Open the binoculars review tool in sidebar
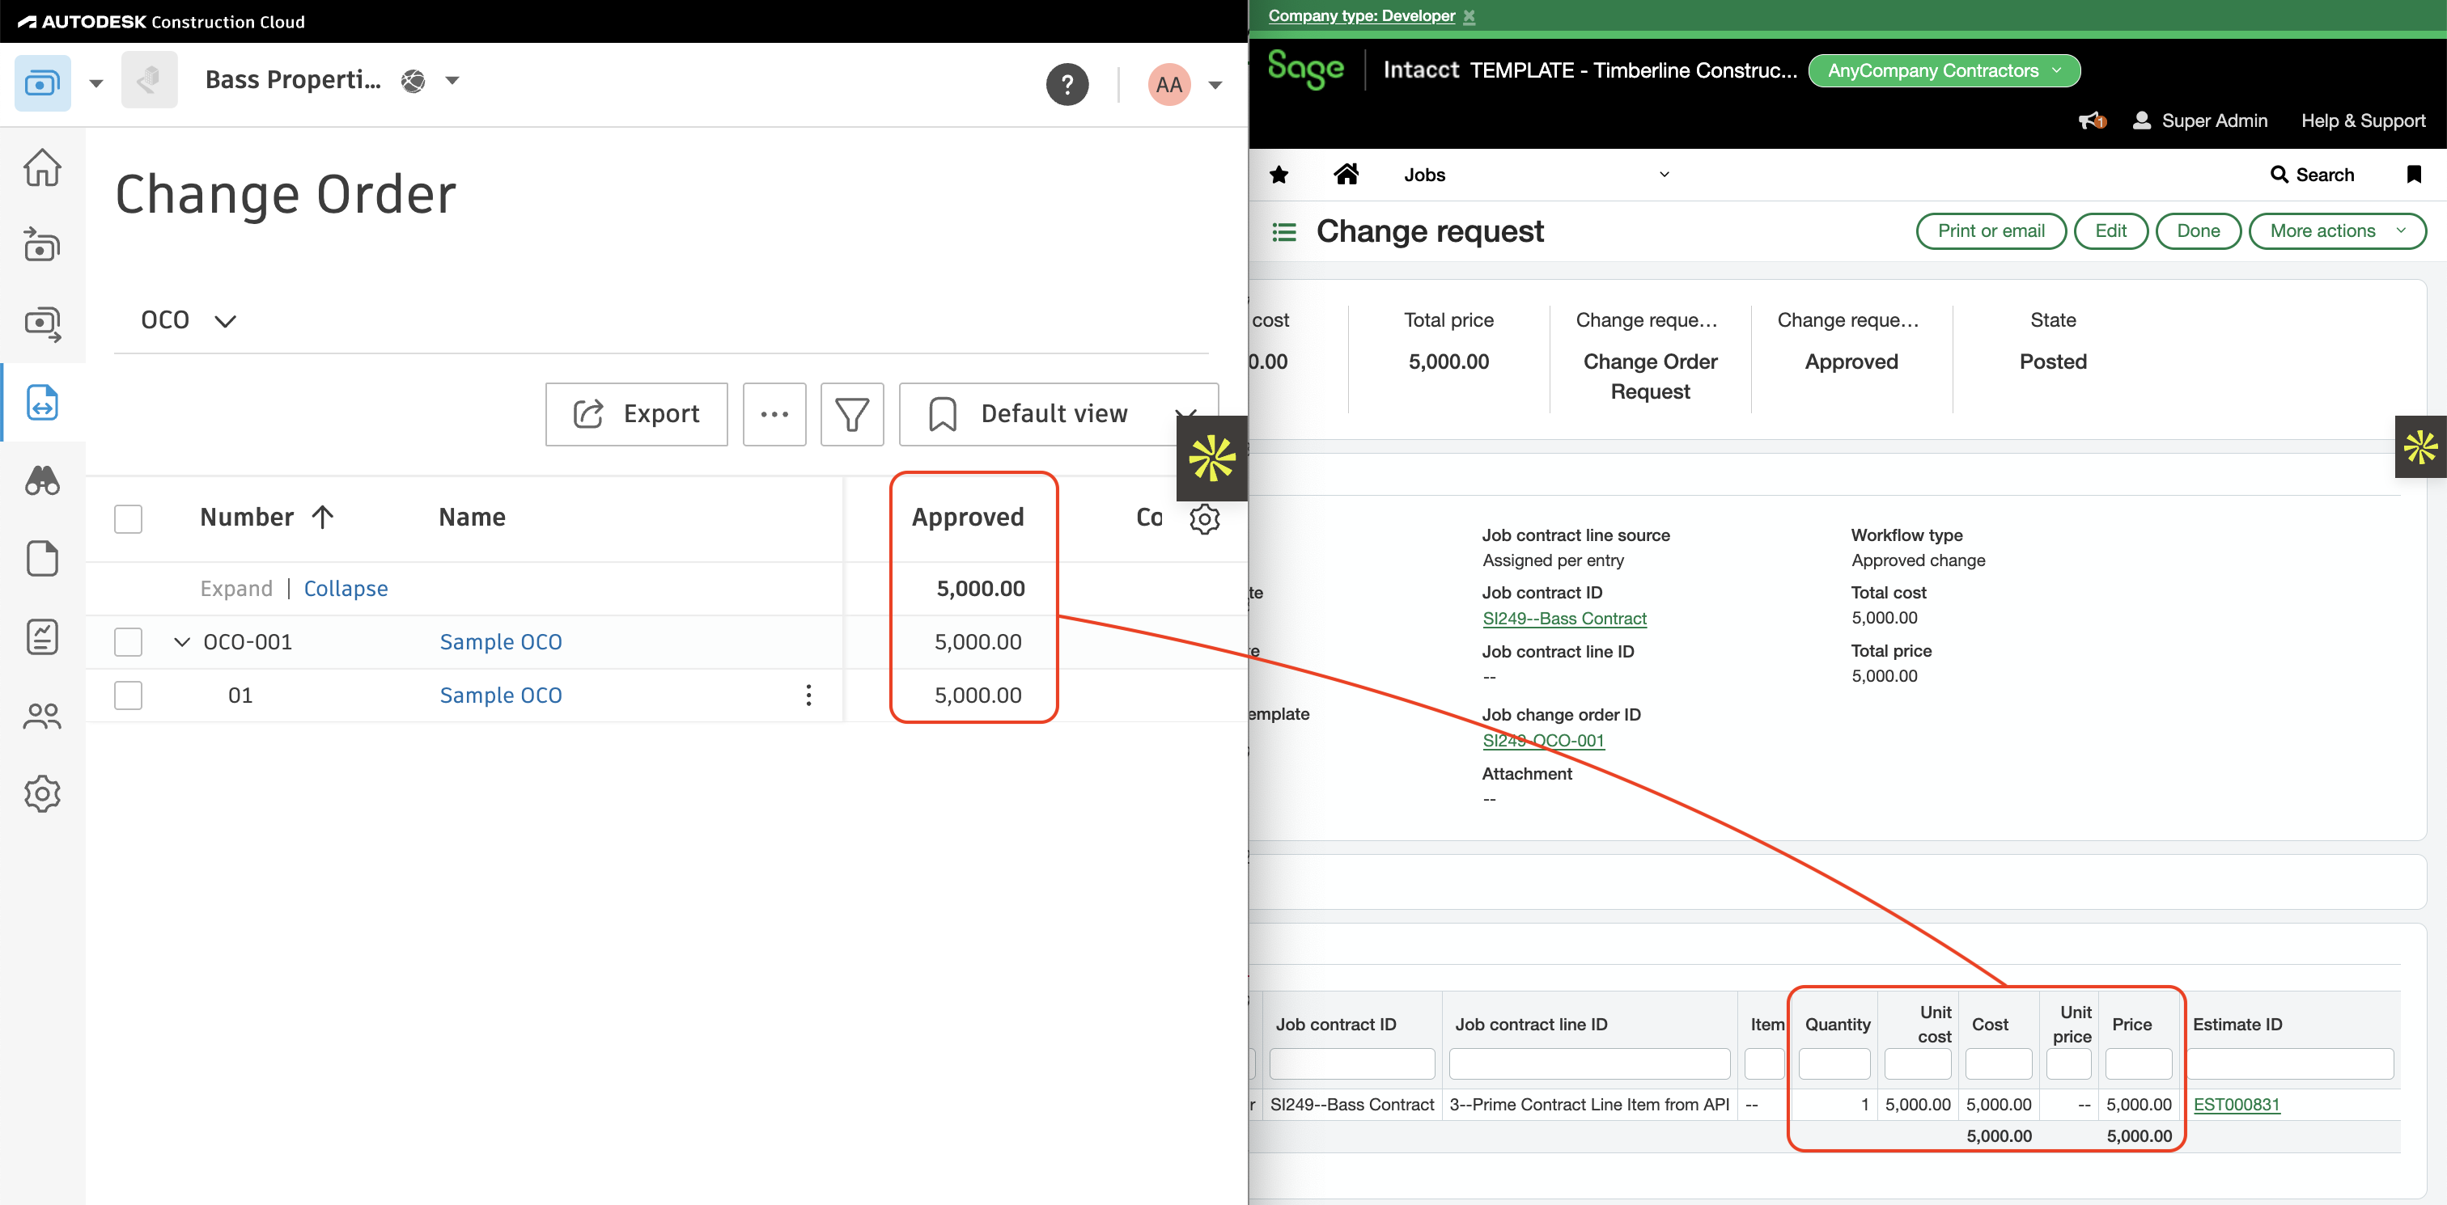 43,481
